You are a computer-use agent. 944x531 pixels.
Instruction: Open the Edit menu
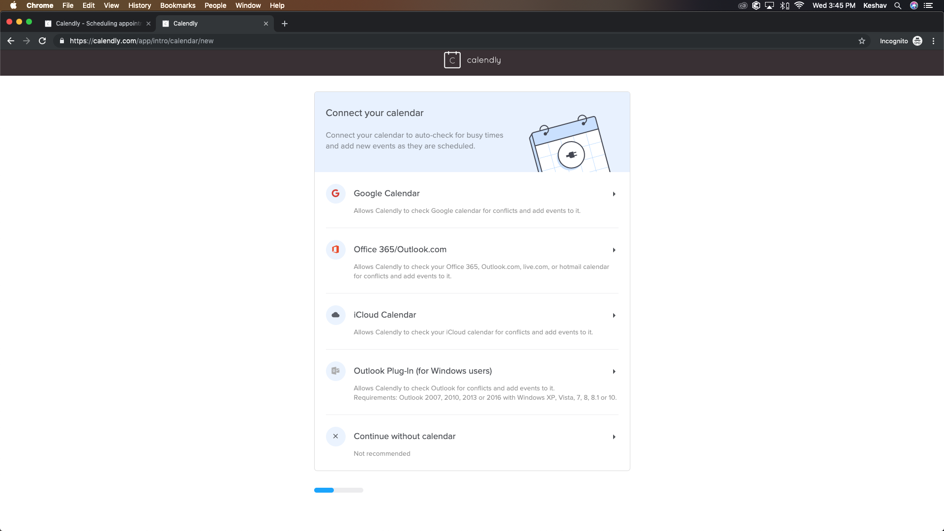tap(88, 5)
